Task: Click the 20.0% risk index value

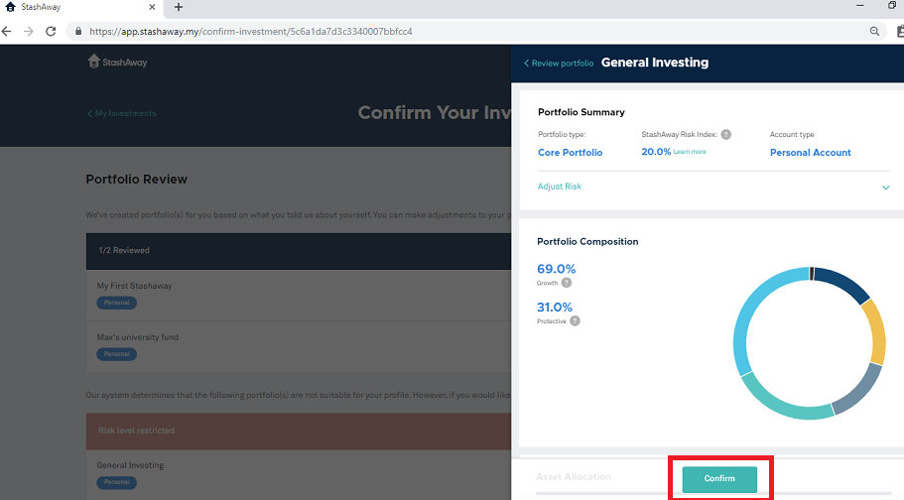Action: click(x=656, y=152)
